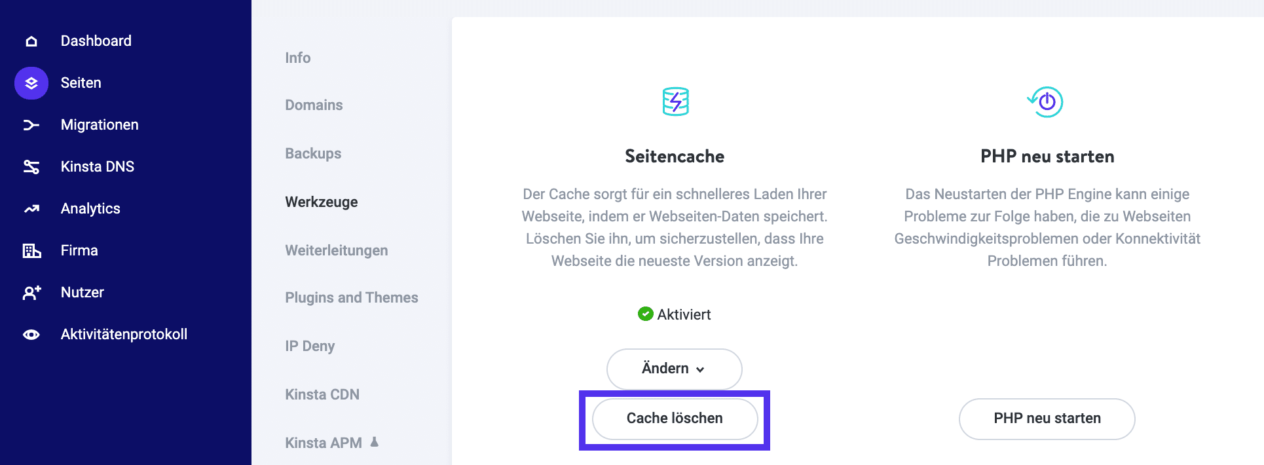Viewport: 1264px width, 465px height.
Task: Select the Weiterleitungen entry
Action: 336,250
